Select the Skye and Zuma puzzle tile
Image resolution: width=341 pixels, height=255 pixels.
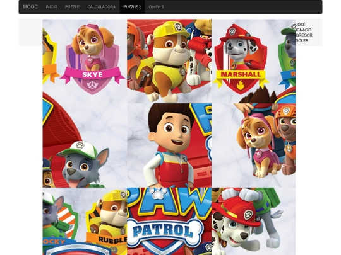254,145
